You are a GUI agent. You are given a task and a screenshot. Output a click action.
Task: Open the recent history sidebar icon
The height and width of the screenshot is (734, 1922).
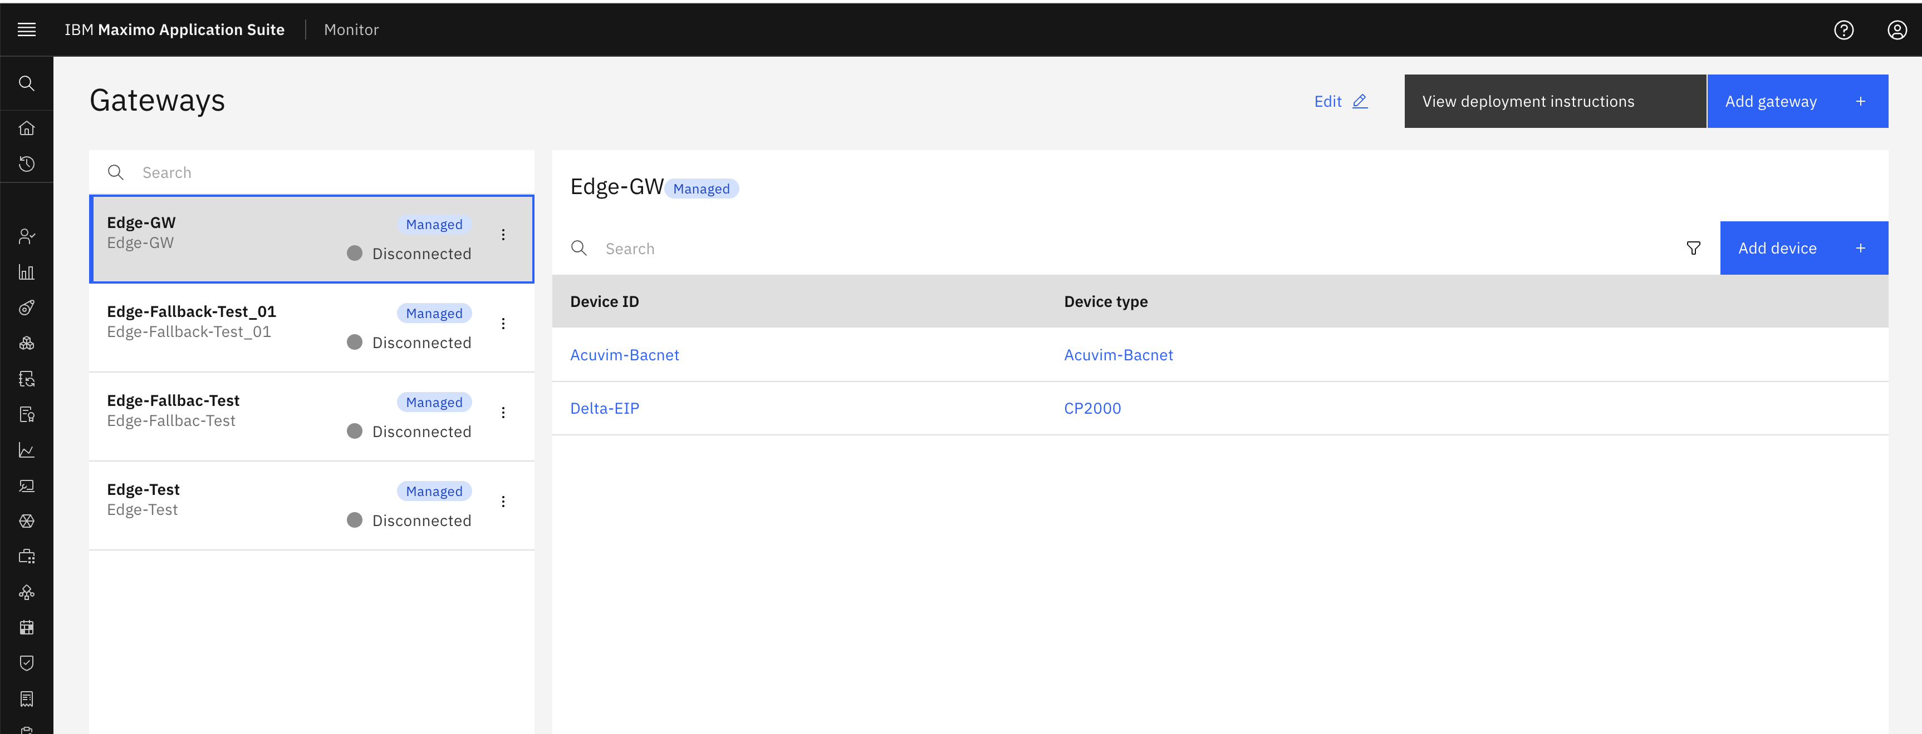pyautogui.click(x=27, y=164)
